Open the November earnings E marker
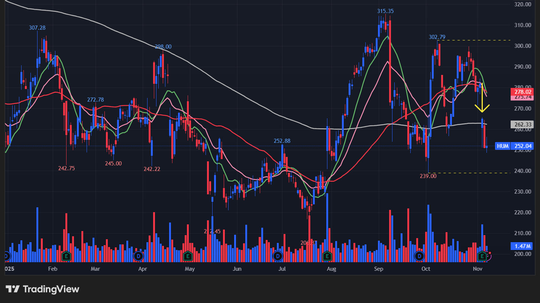This screenshot has height=303, width=540. [x=482, y=256]
